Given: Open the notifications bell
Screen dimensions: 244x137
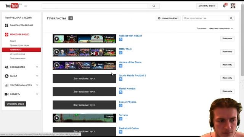Looking at the screenshot, I should click(224, 6).
